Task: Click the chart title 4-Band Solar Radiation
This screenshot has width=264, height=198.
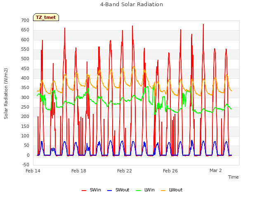Action: click(x=132, y=5)
